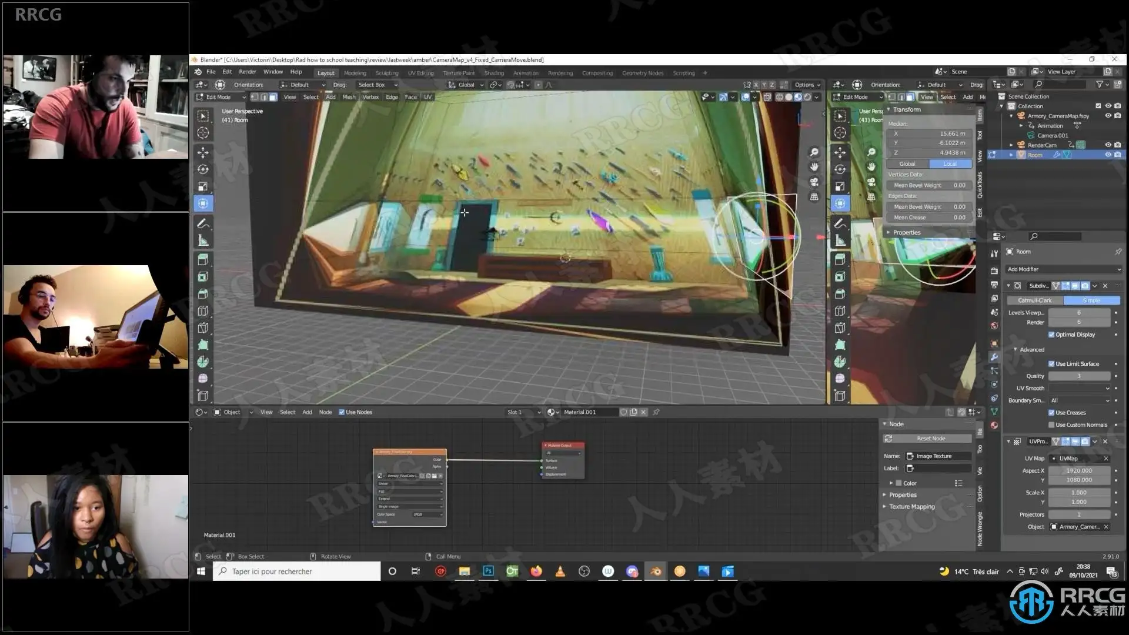Screen dimensions: 1129x635
Task: Select the Rotate tool in left toolbar
Action: coord(203,169)
